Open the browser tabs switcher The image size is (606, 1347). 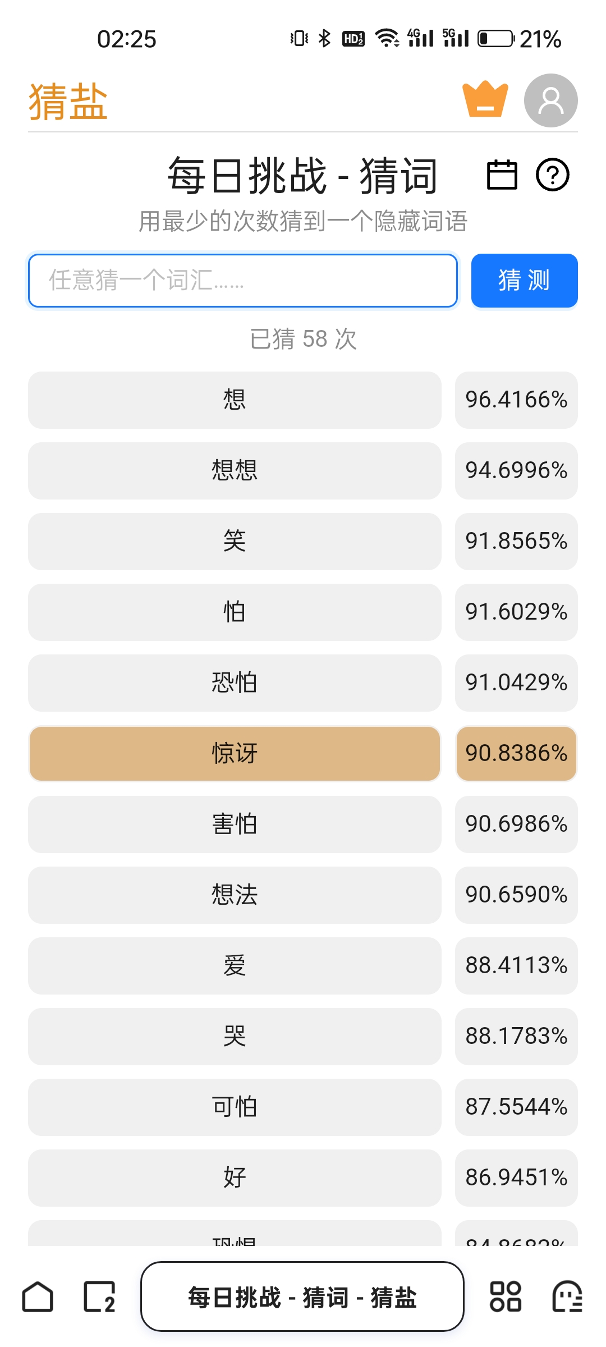(99, 1297)
